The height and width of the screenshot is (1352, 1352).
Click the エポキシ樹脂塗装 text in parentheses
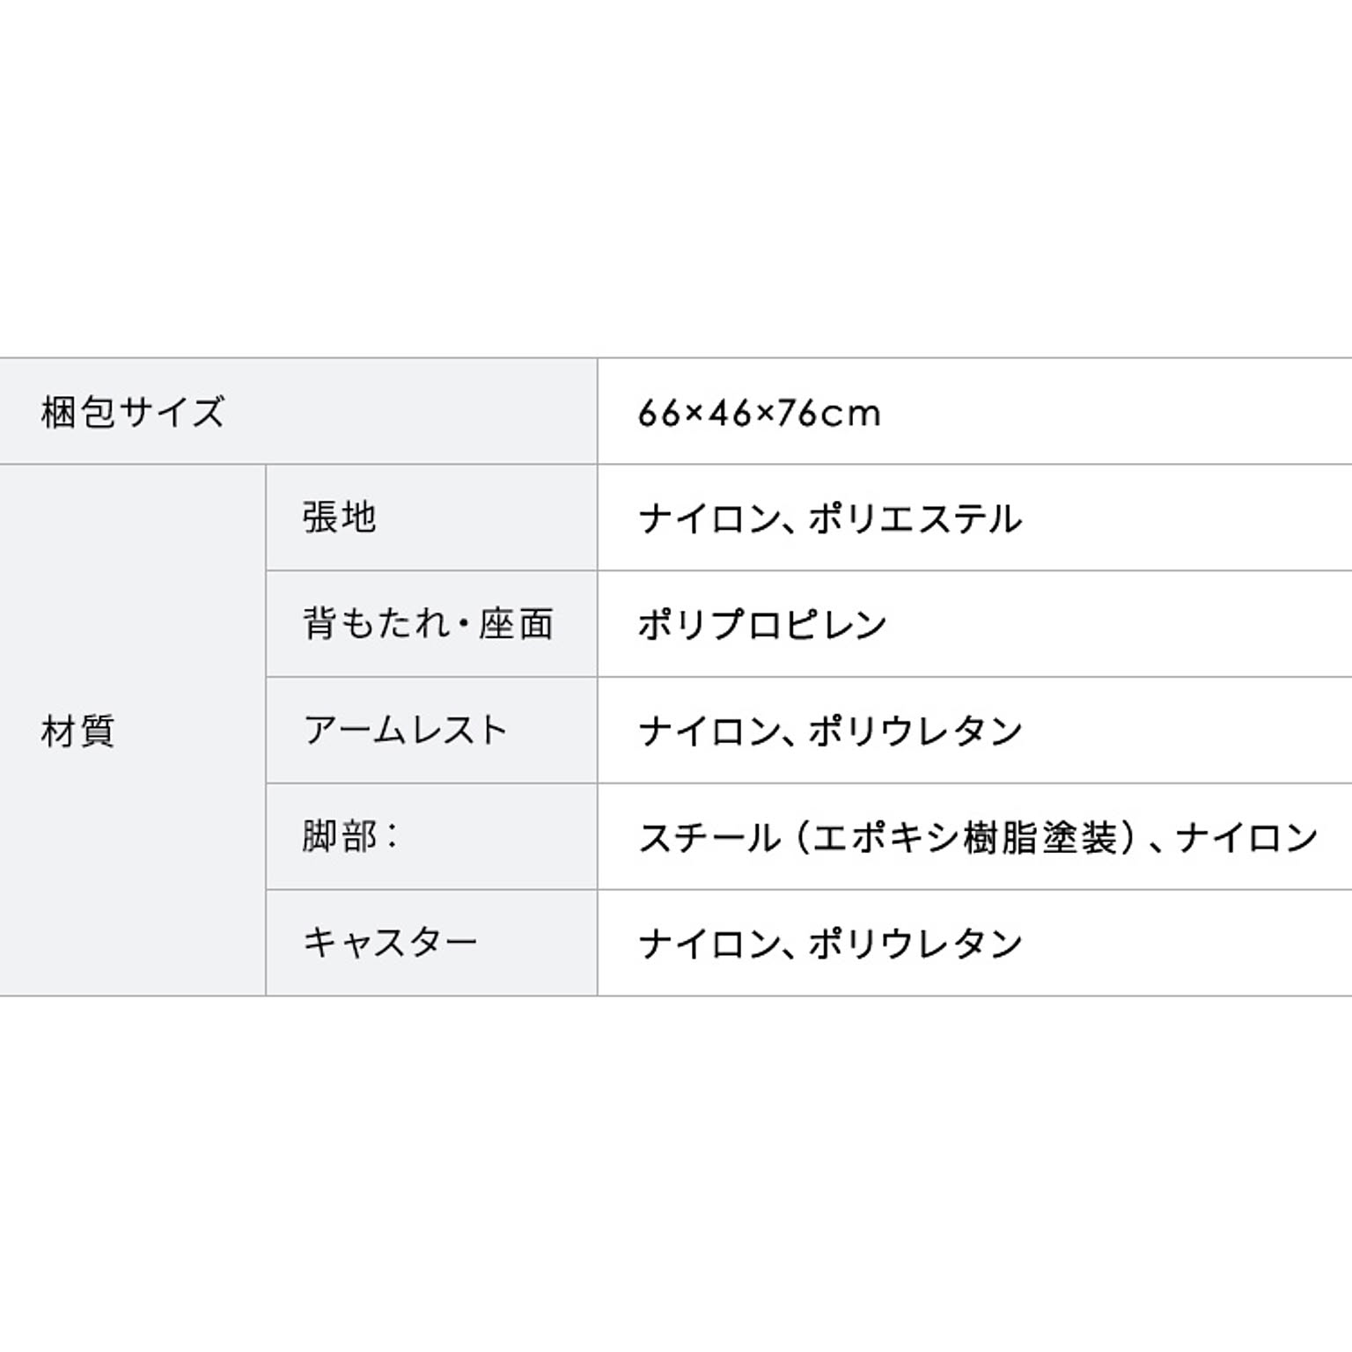[965, 838]
